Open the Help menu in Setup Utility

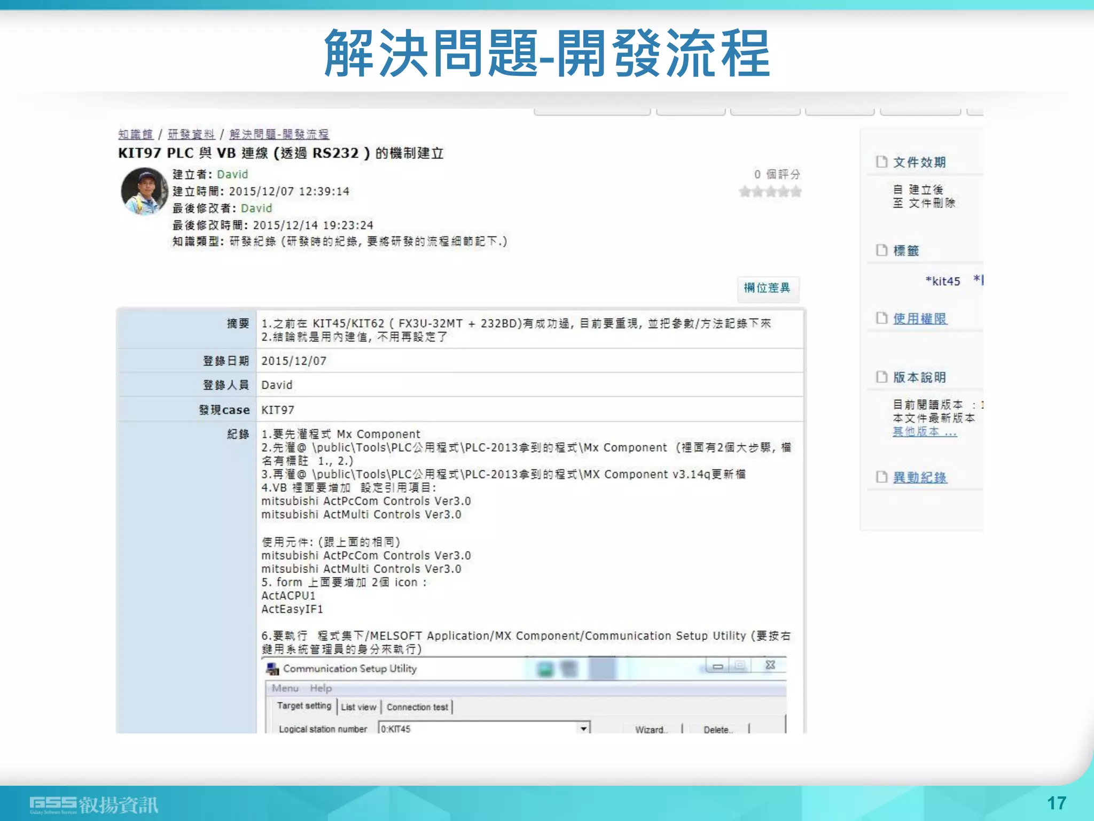tap(321, 688)
